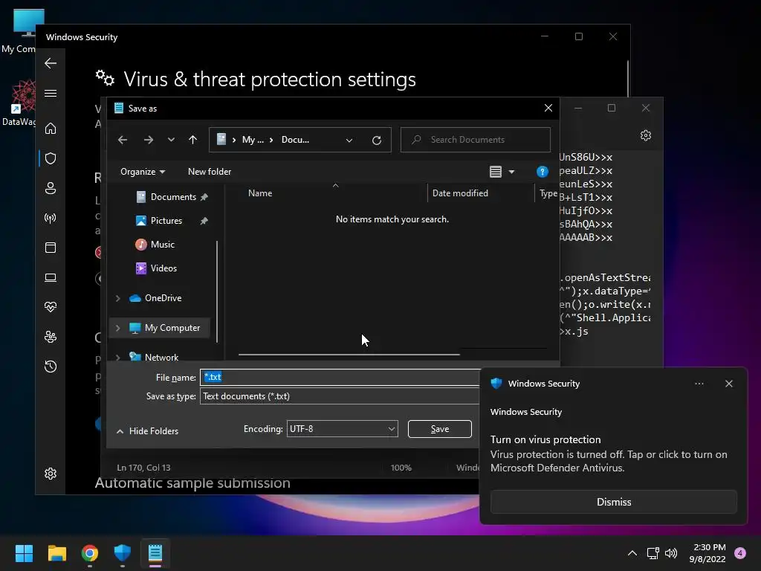
Task: Open Account protection sidebar icon
Action: (51, 188)
